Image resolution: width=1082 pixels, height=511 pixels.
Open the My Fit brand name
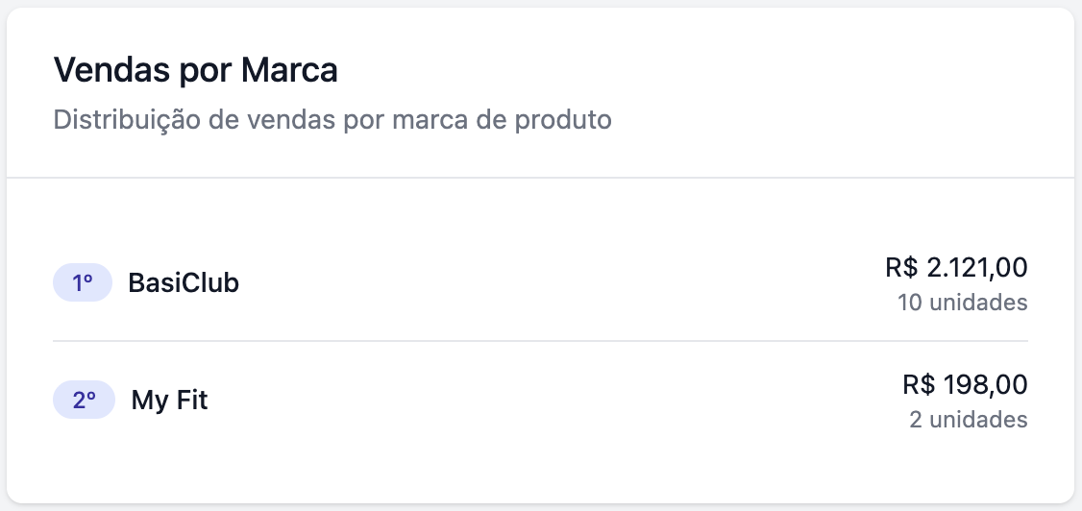coord(169,401)
